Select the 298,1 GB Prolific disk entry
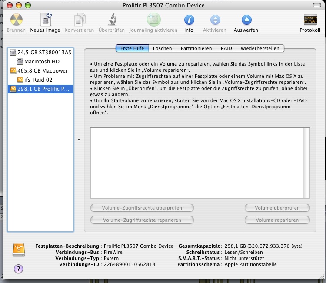The width and height of the screenshot is (326, 283). tap(40, 89)
